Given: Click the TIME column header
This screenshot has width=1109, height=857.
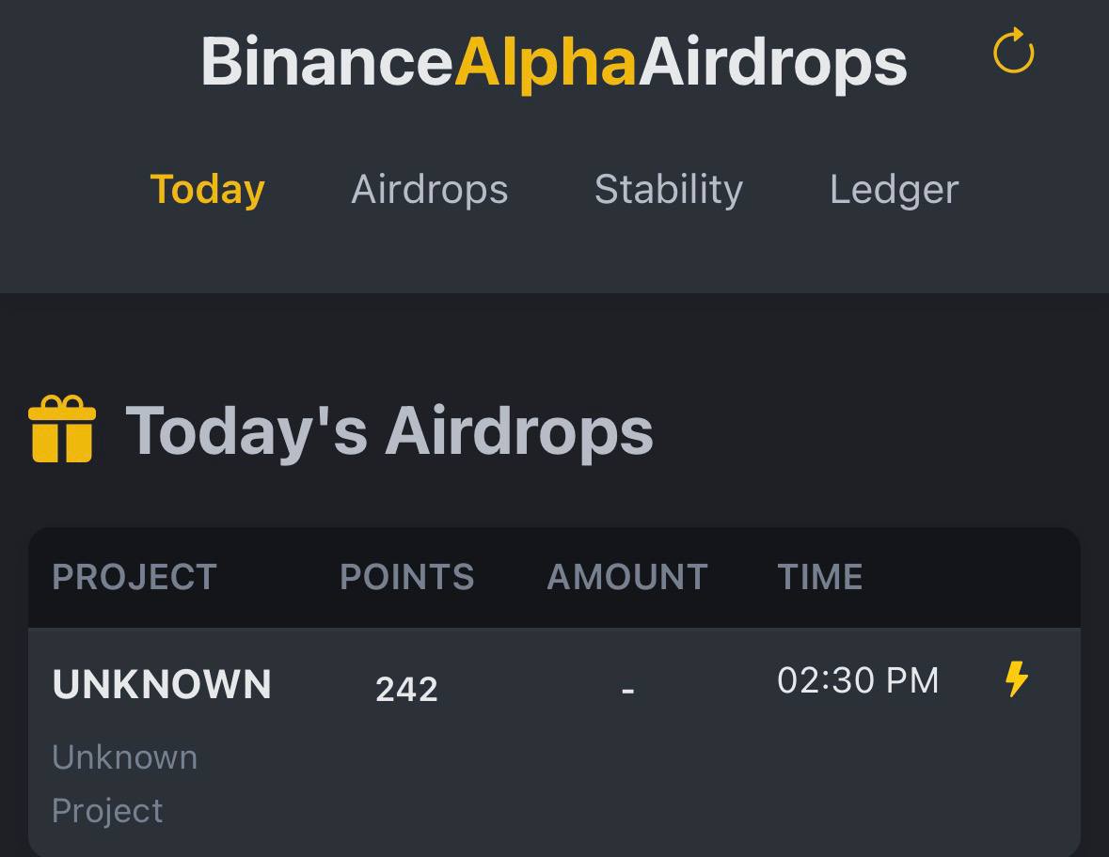Looking at the screenshot, I should tap(819, 577).
